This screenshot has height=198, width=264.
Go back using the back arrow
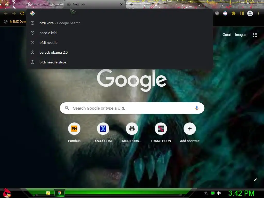[x=6, y=13]
